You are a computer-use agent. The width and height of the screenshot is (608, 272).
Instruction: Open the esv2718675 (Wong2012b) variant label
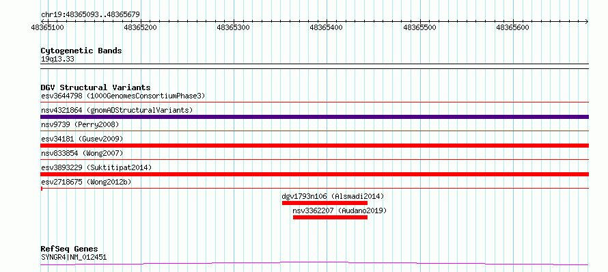click(x=86, y=182)
